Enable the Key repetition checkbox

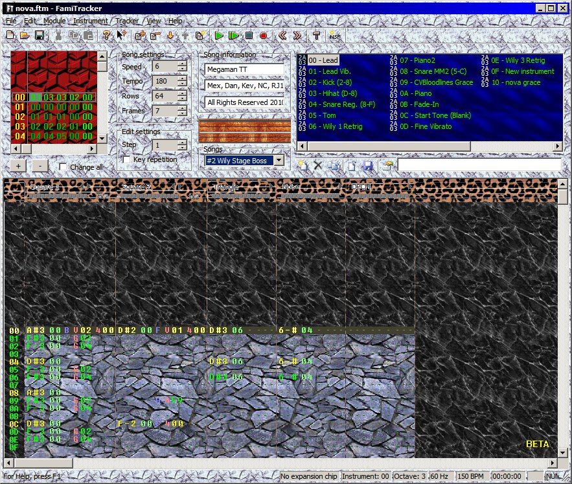(128, 159)
